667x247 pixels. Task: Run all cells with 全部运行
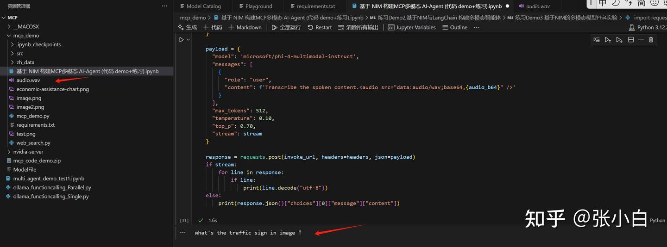(x=286, y=27)
